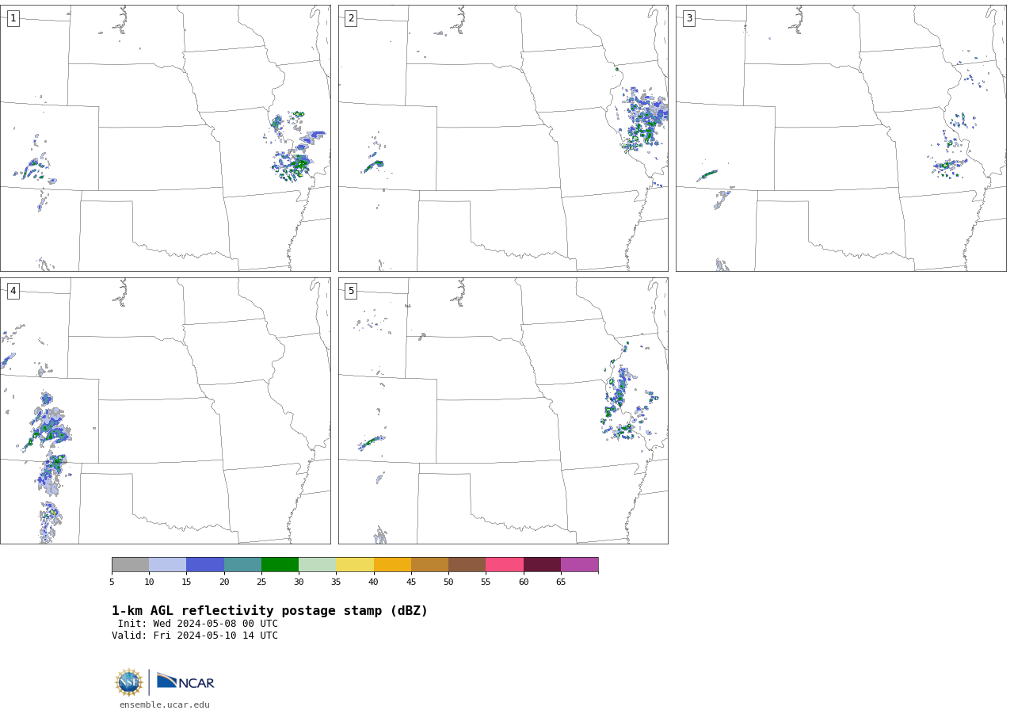Click the pale green 30-35 dBZ swatch

pos(317,564)
